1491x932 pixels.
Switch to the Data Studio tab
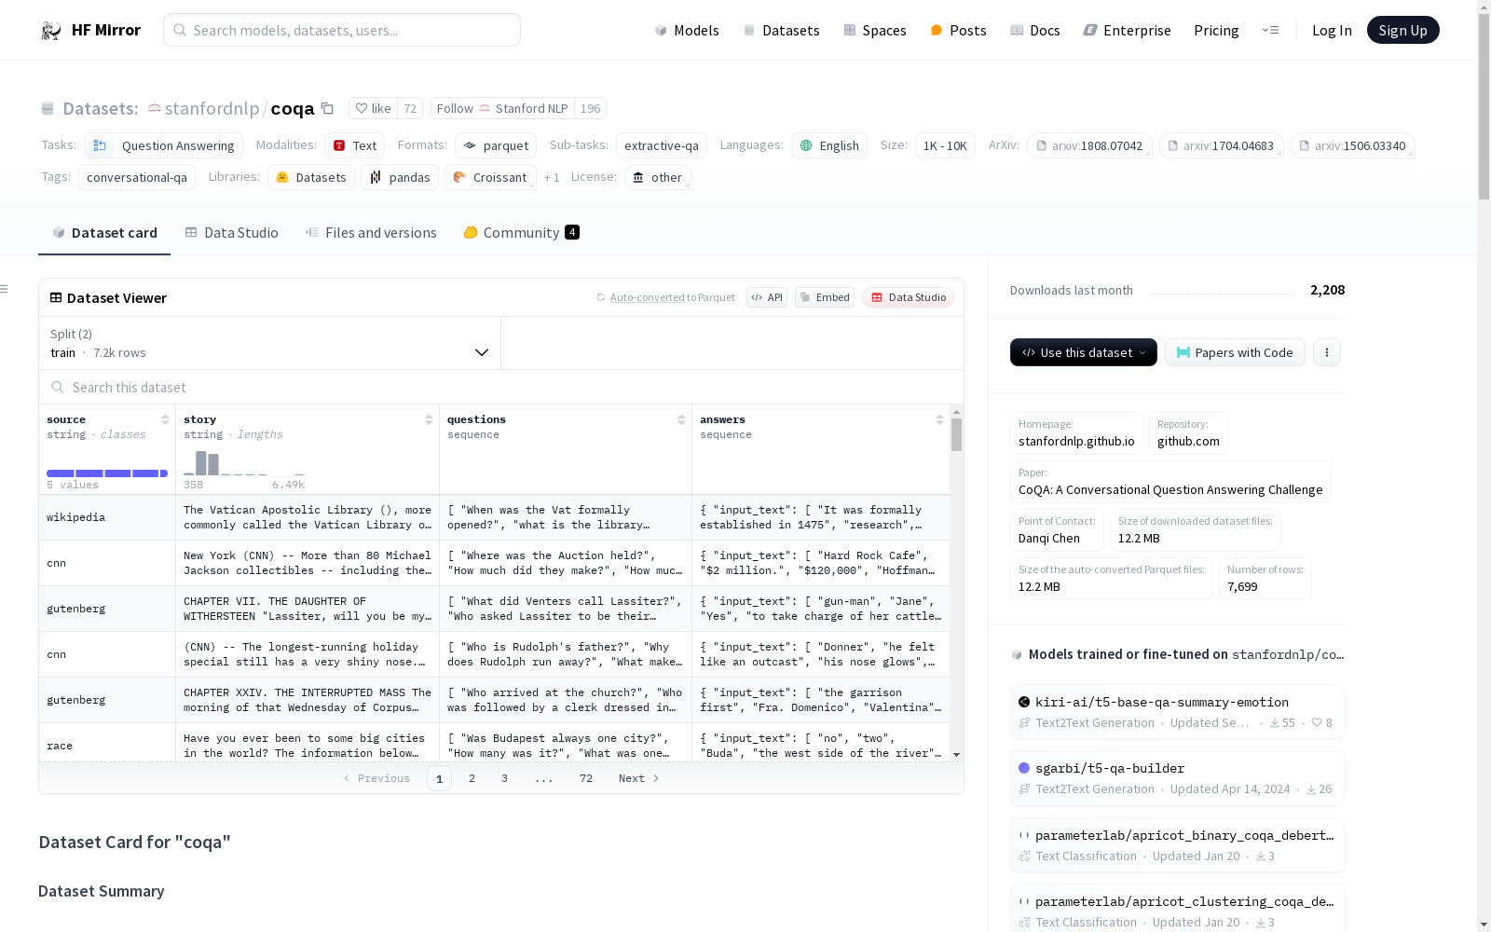(231, 233)
